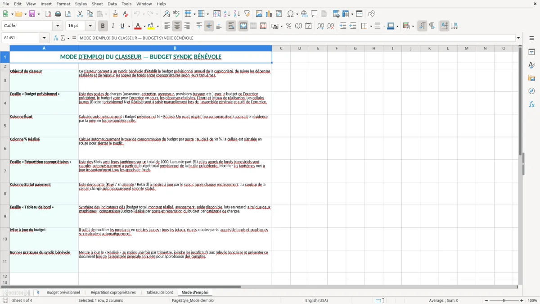540x304 pixels.
Task: Open the 16 pt font size dropdown
Action: click(x=90, y=26)
